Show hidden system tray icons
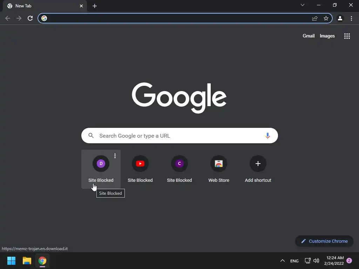 [283, 261]
